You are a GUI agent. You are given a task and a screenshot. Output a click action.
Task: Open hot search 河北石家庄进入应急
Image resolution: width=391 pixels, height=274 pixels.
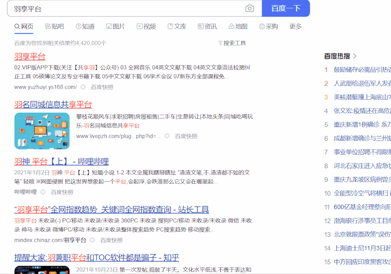click(x=362, y=166)
